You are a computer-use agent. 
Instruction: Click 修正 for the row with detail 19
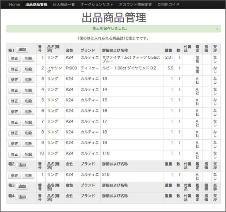tap(14, 144)
